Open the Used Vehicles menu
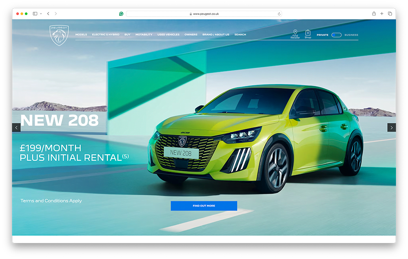The width and height of the screenshot is (408, 259). tap(169, 34)
